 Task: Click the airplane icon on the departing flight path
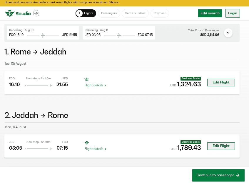tap(43, 35)
